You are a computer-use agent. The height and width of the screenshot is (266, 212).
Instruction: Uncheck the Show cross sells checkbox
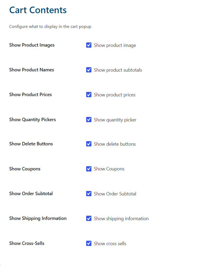[89, 243]
